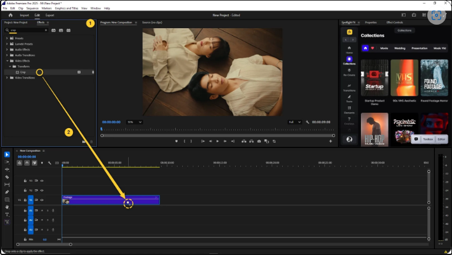This screenshot has height=255, width=452.
Task: Select the Selection tool in the timeline toolbar
Action: (7, 155)
